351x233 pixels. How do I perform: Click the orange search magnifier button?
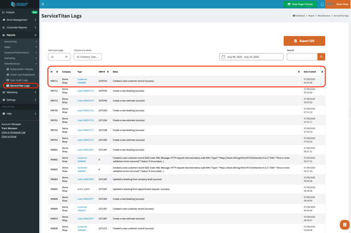321,56
